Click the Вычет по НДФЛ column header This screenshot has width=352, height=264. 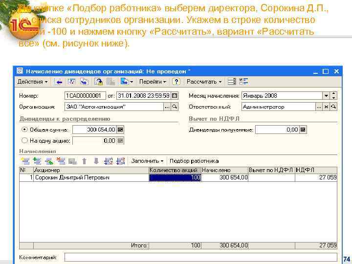coord(272,170)
